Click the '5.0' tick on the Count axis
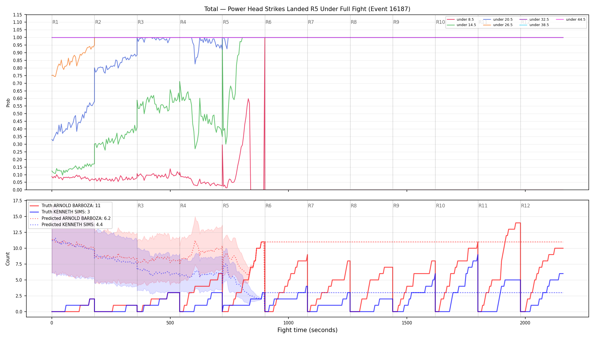595x340 pixels. pos(19,280)
